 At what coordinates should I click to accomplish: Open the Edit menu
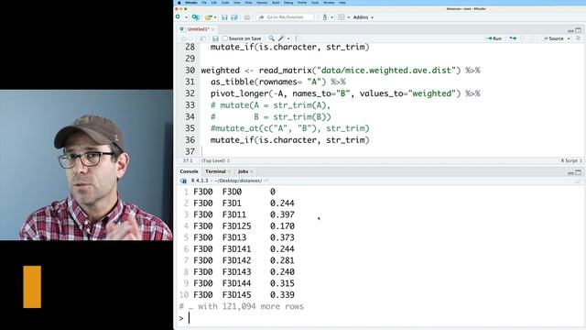(214, 3)
